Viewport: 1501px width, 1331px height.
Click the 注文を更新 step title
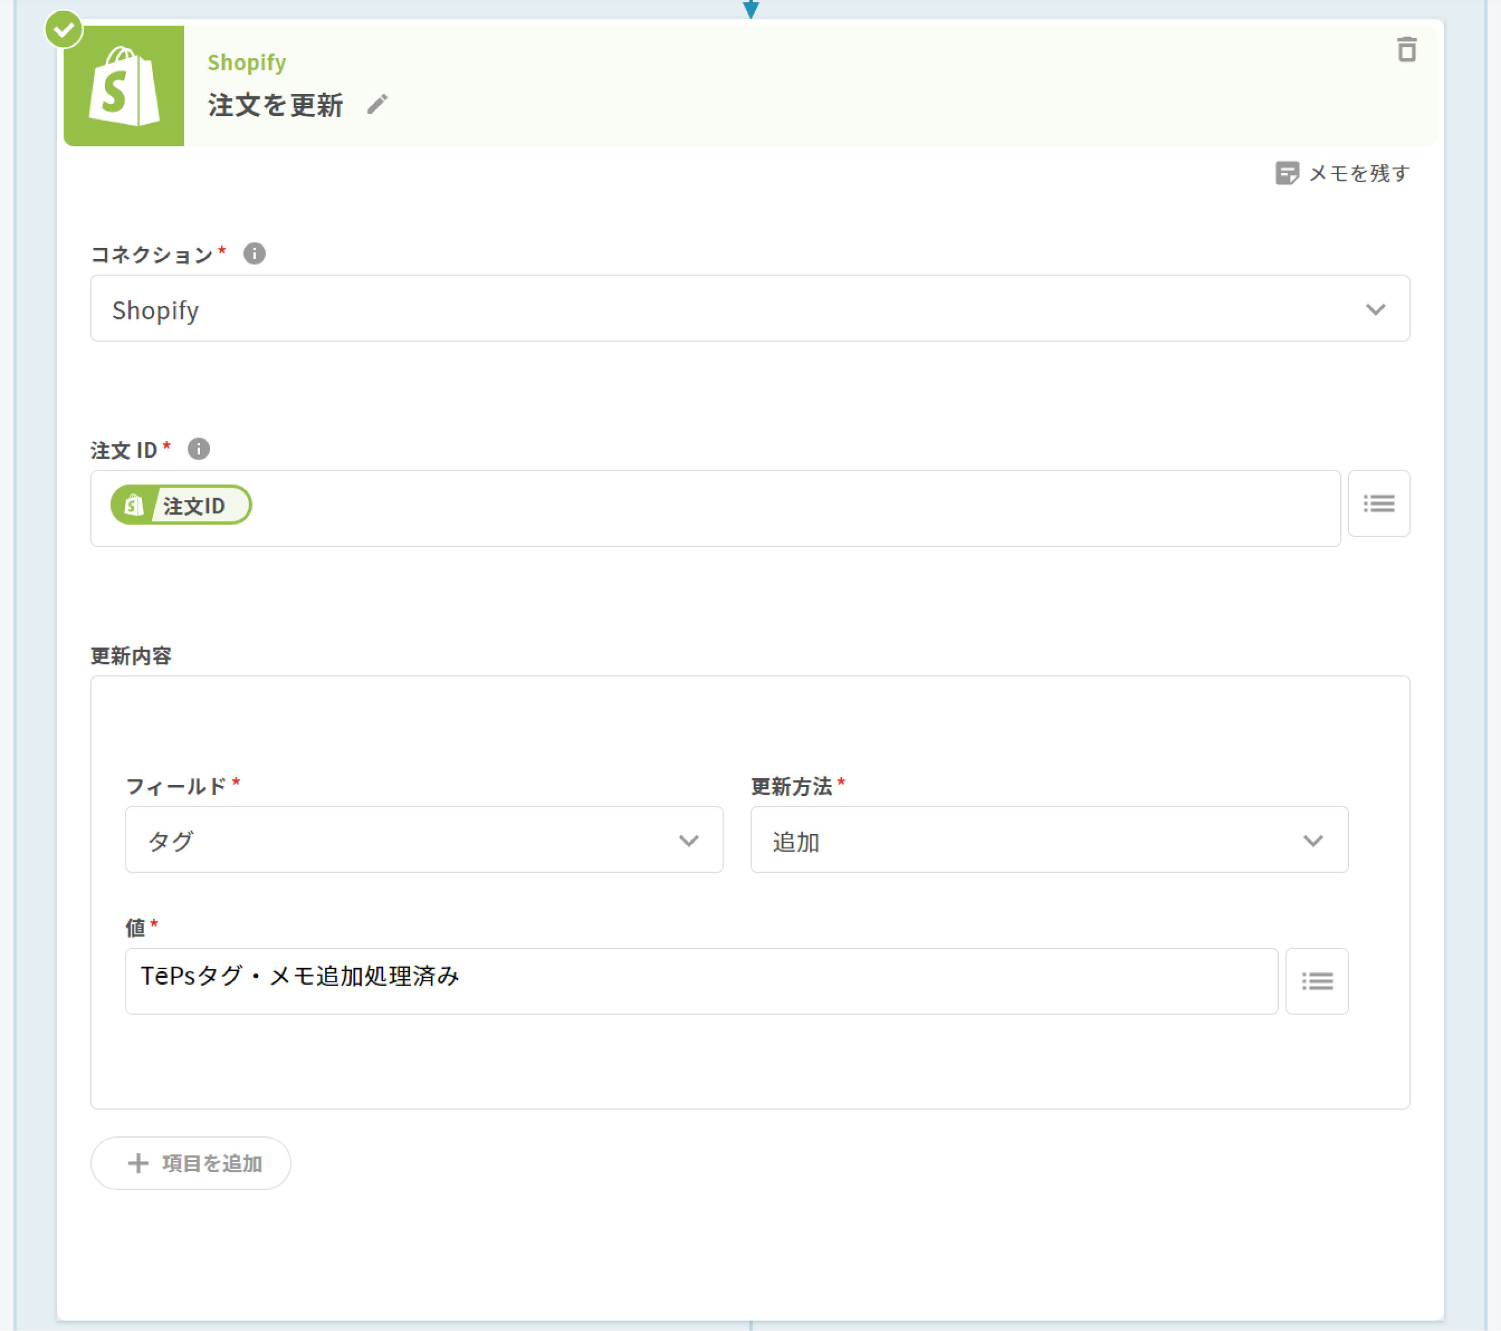tap(276, 105)
